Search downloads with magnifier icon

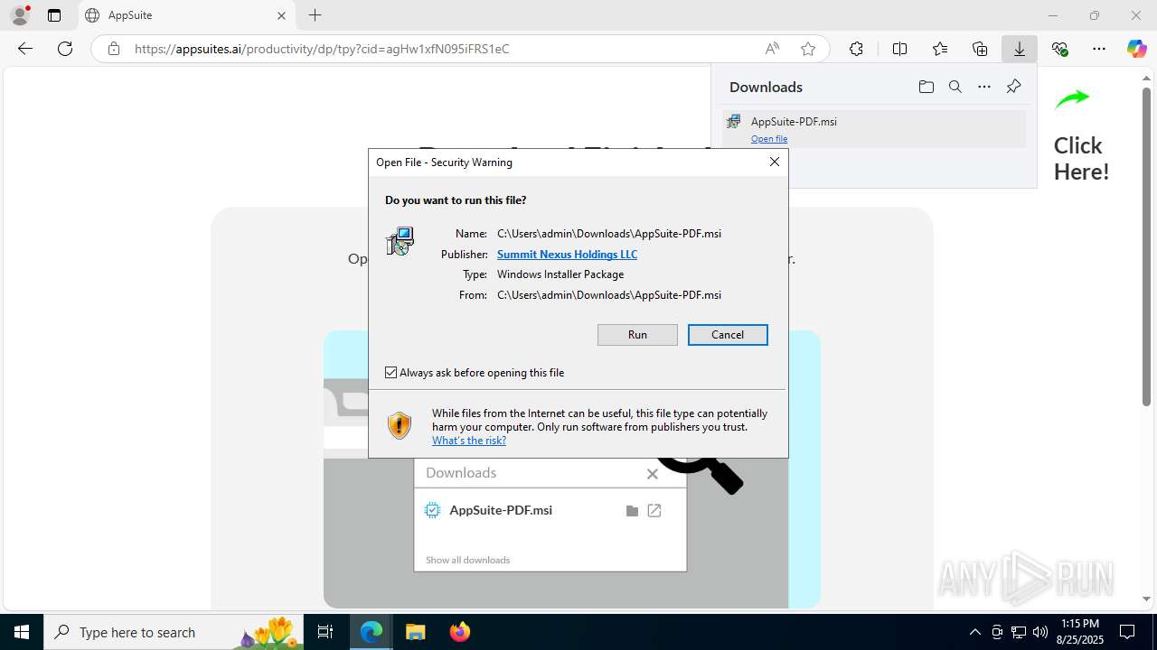tap(955, 87)
